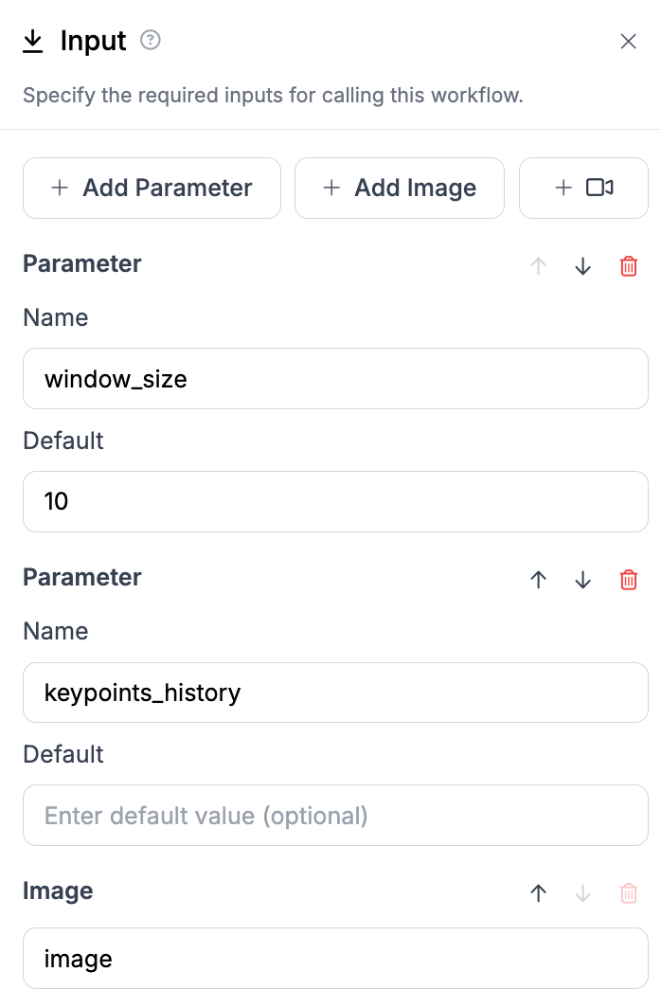Click the help icon next to Input
The height and width of the screenshot is (1008, 661).
tap(150, 41)
